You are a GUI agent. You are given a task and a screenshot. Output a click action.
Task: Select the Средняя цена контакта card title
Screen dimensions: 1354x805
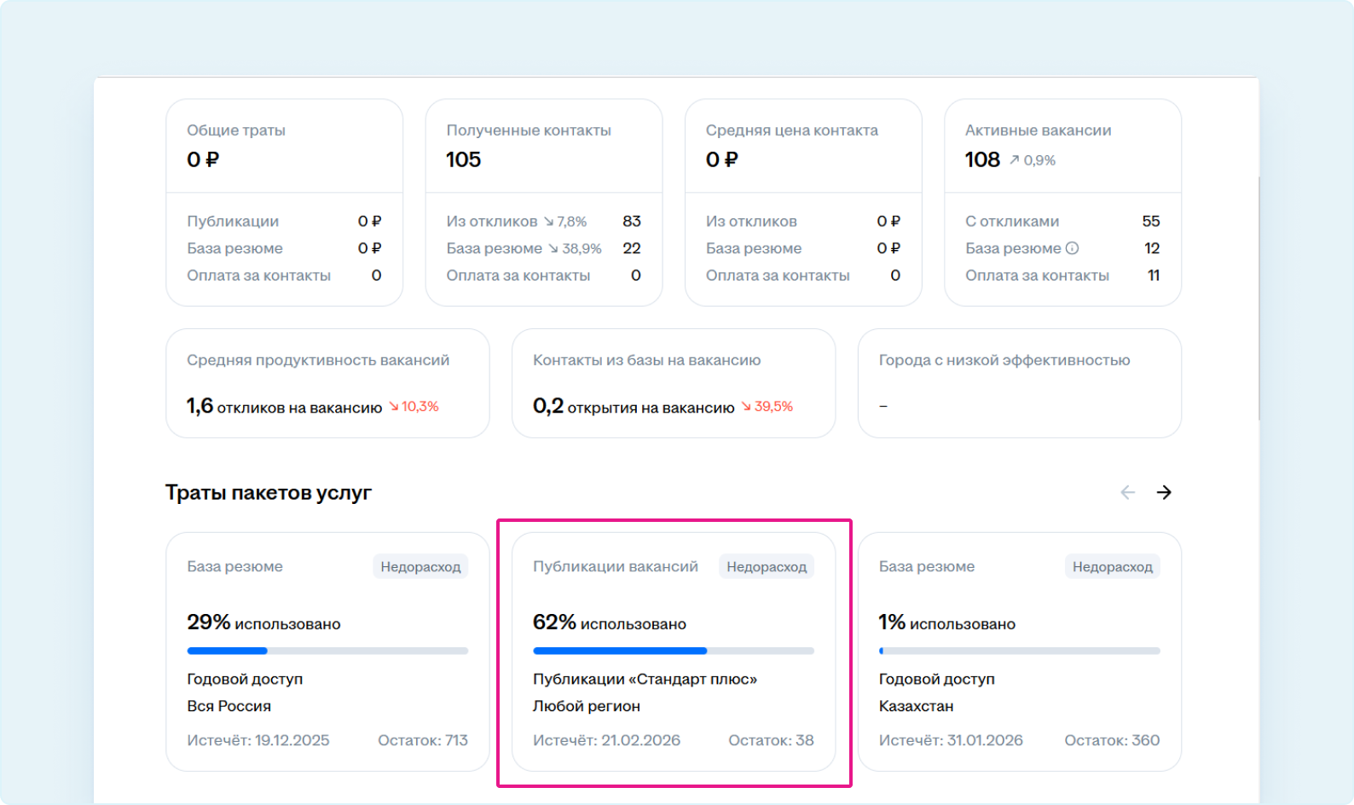pyautogui.click(x=791, y=130)
